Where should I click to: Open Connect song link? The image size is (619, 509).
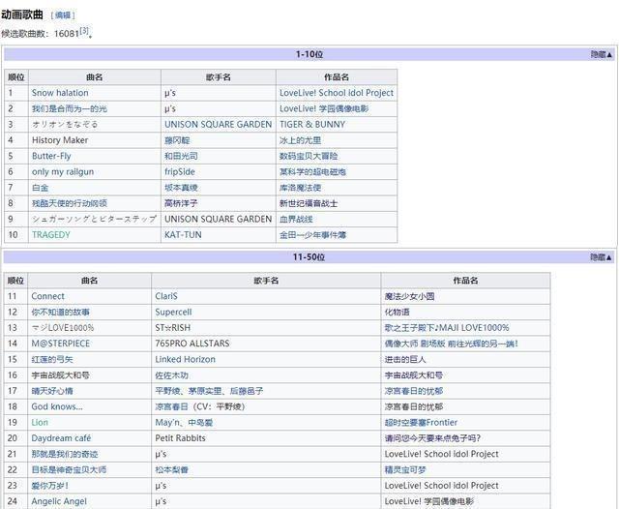click(47, 296)
